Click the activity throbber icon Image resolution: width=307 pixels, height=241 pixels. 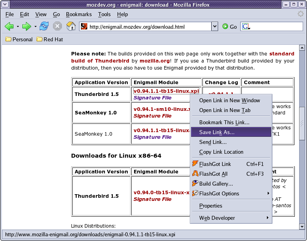tap(300, 14)
